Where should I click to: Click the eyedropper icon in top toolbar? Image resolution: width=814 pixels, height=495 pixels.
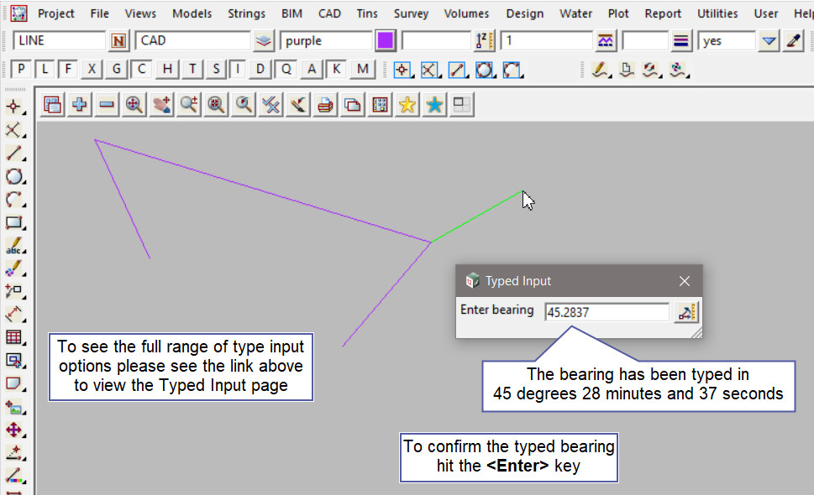[793, 41]
